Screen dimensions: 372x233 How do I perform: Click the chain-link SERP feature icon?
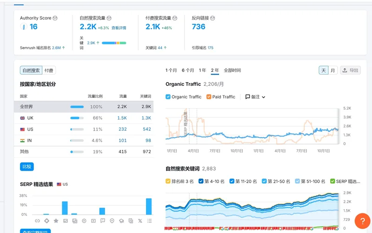tap(37, 221)
